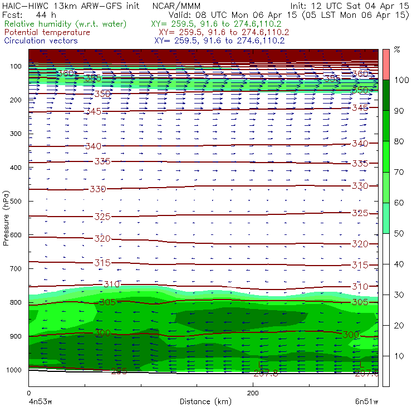This screenshot has width=412, height=412.
Task: Click the right-side '320' contour label
Action: coord(360,244)
